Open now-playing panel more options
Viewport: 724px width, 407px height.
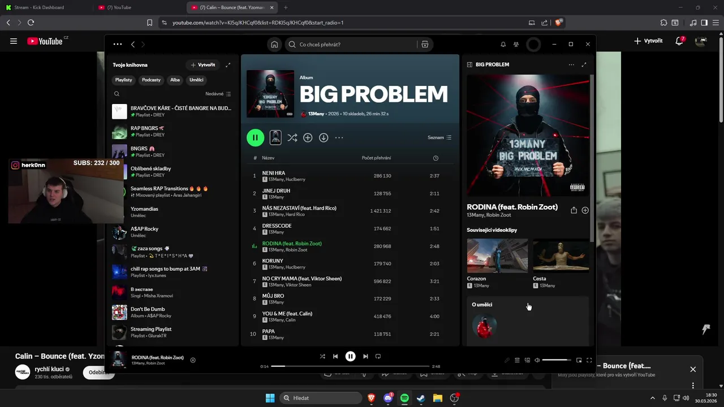[x=571, y=64]
